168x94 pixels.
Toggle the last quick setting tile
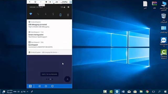pos(68,15)
